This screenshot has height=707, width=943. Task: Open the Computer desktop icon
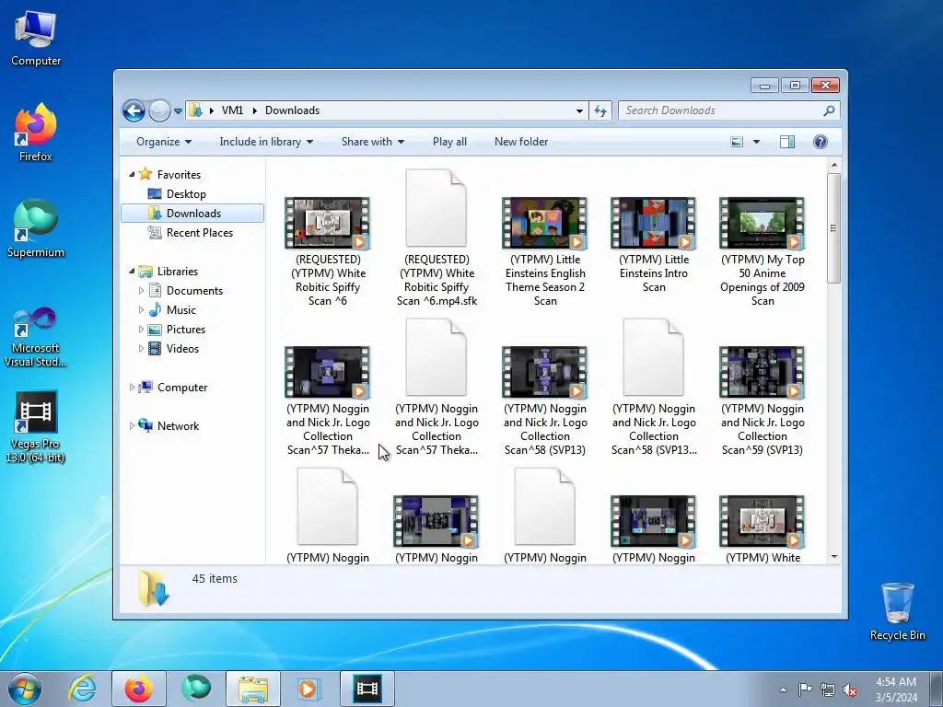click(36, 39)
